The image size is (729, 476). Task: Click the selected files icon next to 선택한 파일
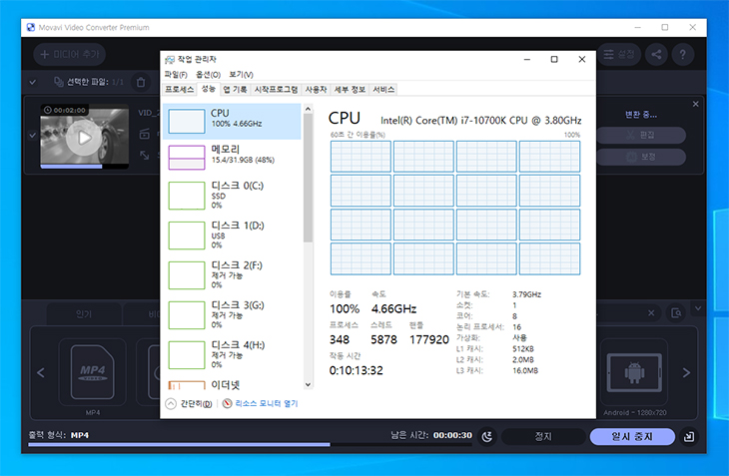click(x=59, y=82)
